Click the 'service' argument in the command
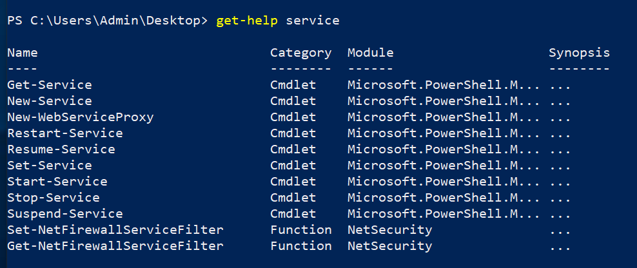 click(x=313, y=21)
